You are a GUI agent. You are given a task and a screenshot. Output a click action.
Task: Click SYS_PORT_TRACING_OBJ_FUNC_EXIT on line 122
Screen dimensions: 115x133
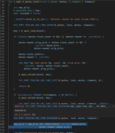pyautogui.click(x=38, y=80)
